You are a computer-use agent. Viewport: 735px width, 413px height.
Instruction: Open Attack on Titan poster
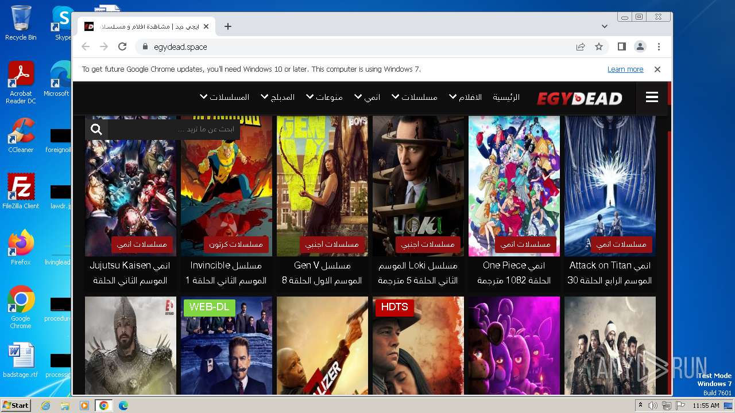610,186
